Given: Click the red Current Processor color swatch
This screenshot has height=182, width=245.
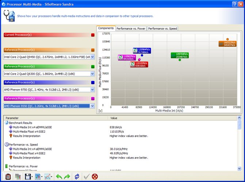Looking at the screenshot, I should [x=93, y=35].
